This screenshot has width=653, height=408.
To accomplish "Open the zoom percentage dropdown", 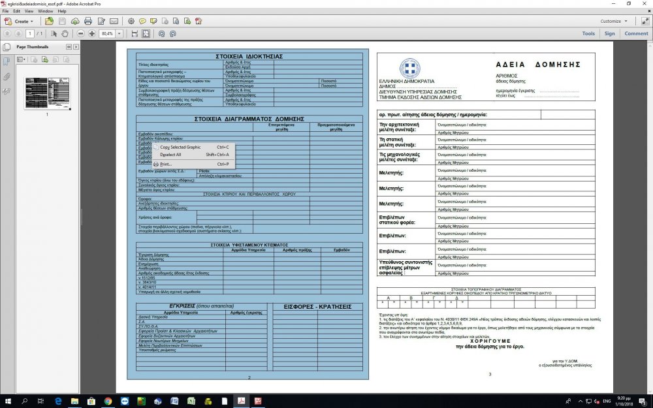I will tap(121, 33).
